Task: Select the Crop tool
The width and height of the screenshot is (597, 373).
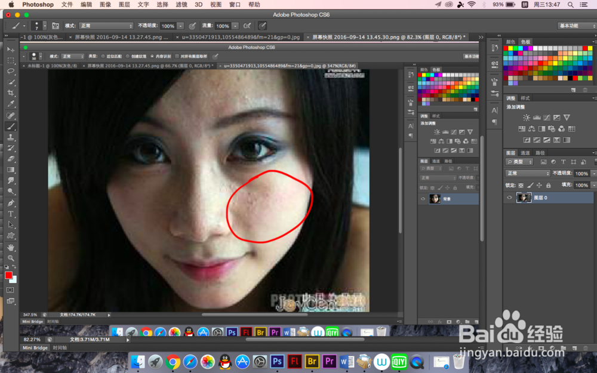Action: [x=11, y=93]
